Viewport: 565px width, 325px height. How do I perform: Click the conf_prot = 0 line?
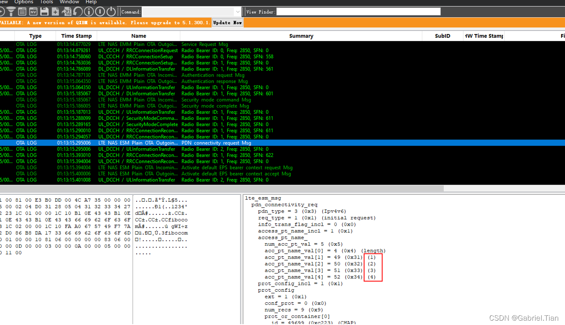[296, 303]
